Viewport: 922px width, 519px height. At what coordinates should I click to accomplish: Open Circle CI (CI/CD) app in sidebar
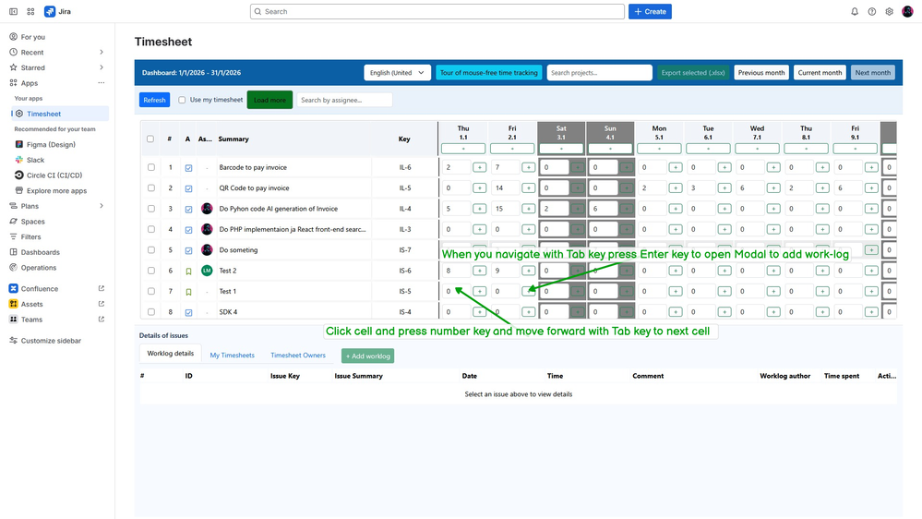point(54,175)
